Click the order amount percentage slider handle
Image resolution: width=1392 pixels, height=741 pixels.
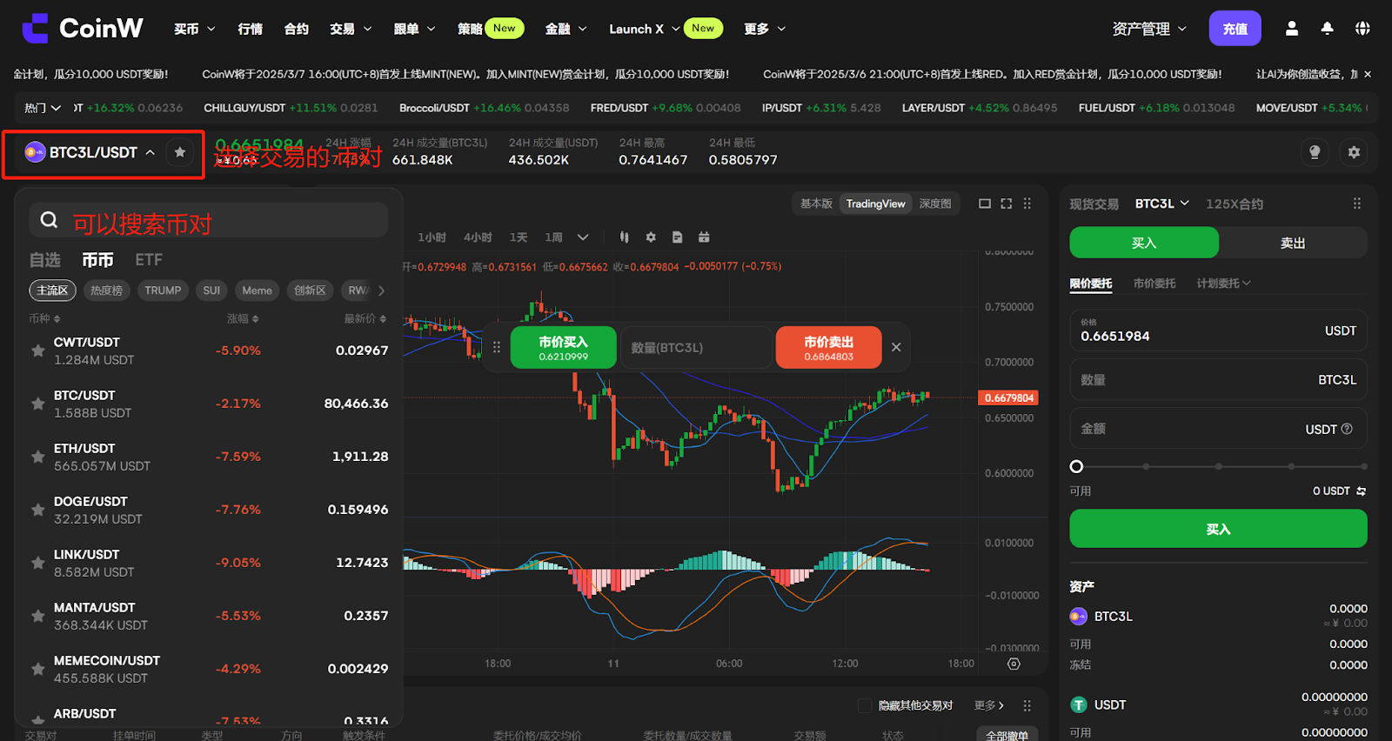pyautogui.click(x=1076, y=466)
